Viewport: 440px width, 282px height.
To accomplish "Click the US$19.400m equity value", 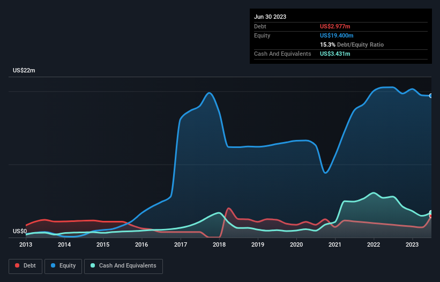I will click(337, 35).
